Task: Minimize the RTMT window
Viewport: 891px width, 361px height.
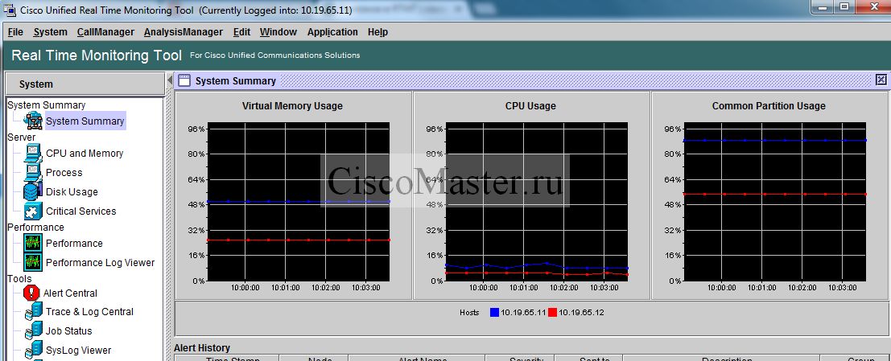Action: coord(823,6)
